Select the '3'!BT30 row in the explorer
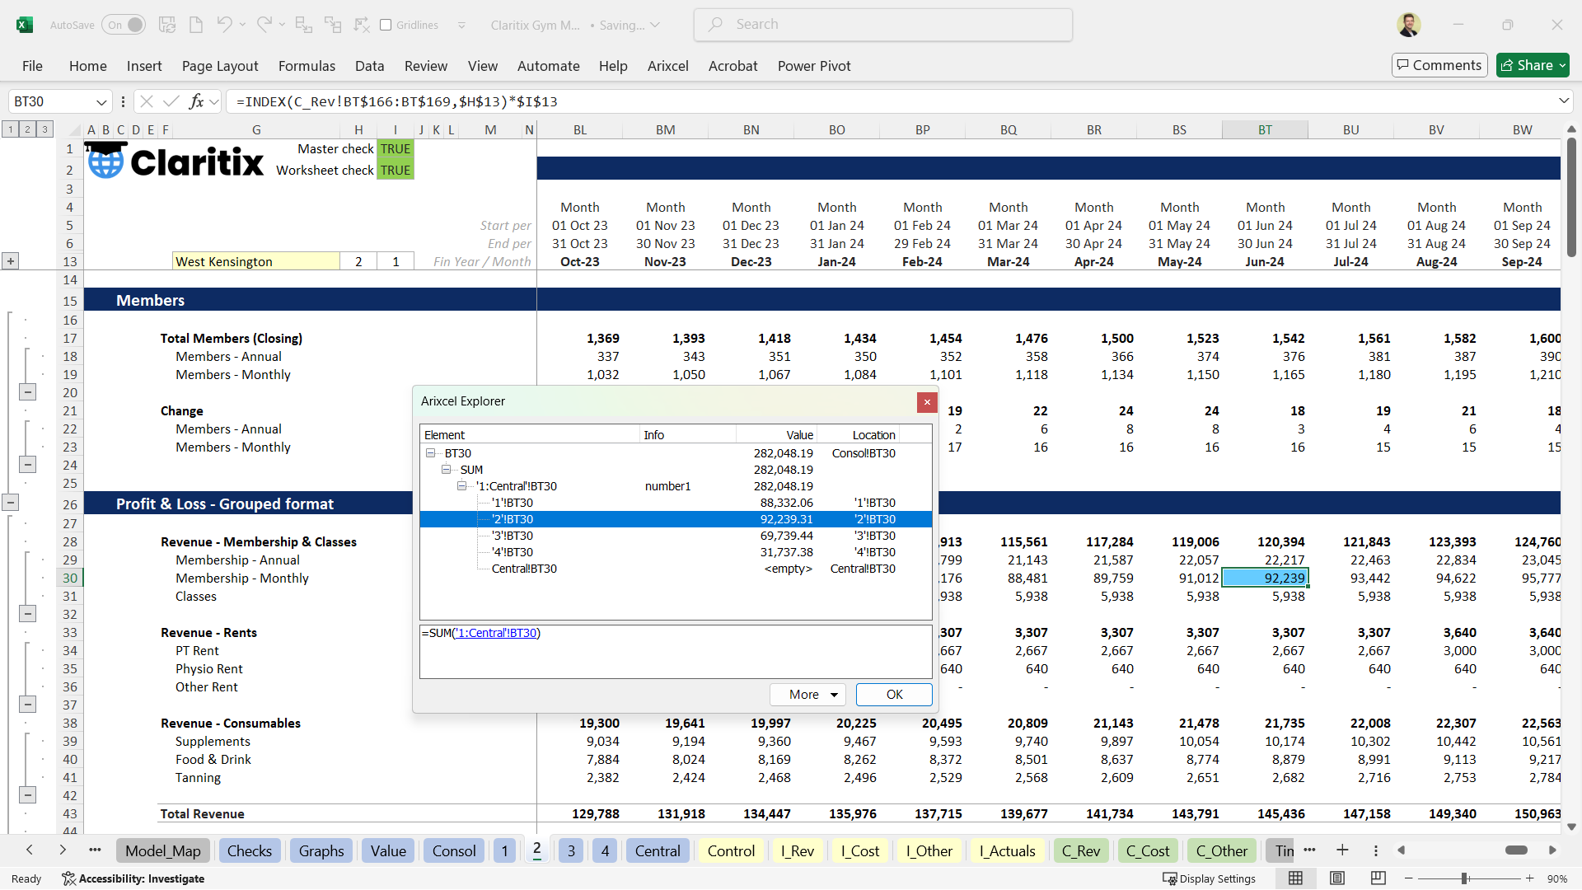 513,536
